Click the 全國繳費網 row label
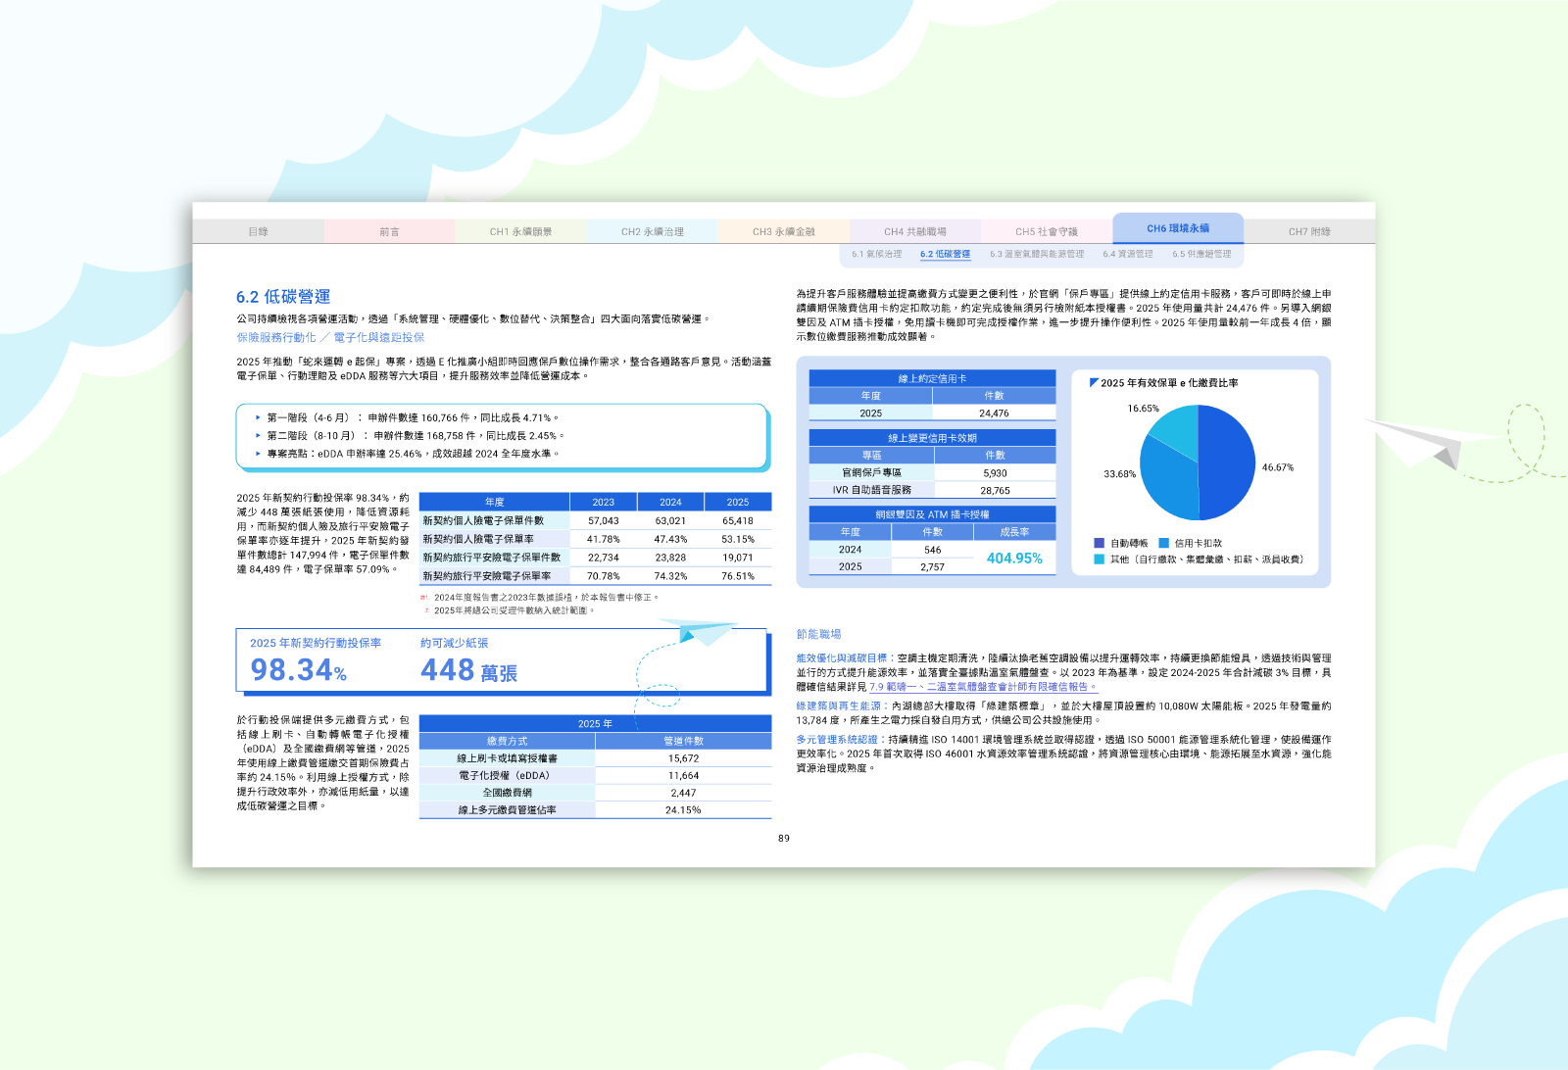The image size is (1568, 1070). (507, 793)
